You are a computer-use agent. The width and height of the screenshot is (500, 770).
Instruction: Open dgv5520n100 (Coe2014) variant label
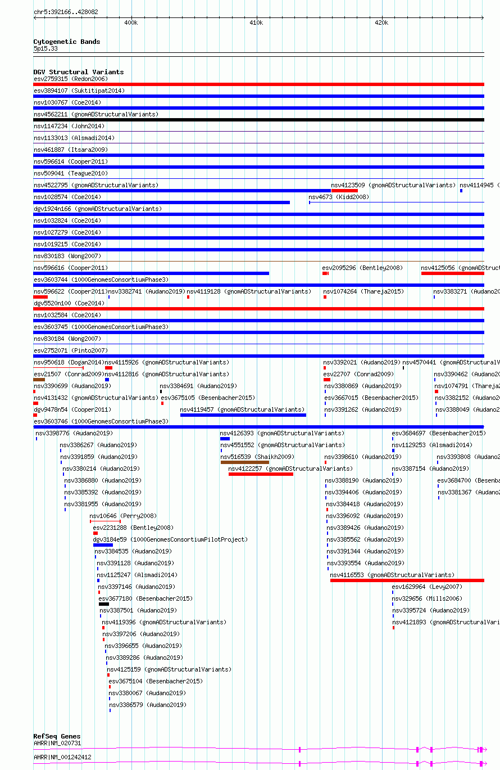coord(69,303)
